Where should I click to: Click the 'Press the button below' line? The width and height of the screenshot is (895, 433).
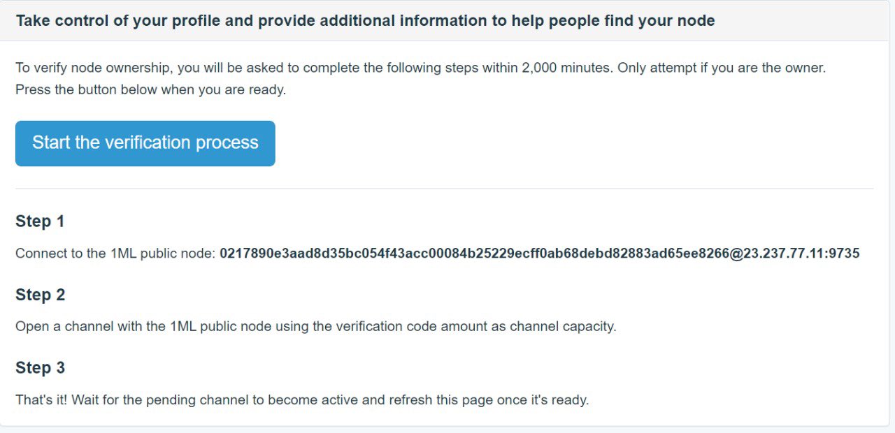point(151,90)
